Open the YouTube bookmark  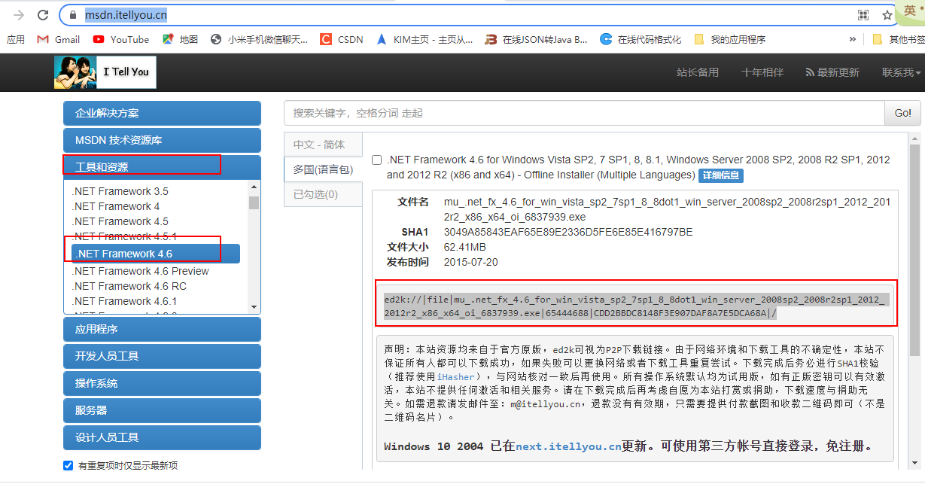coord(121,39)
